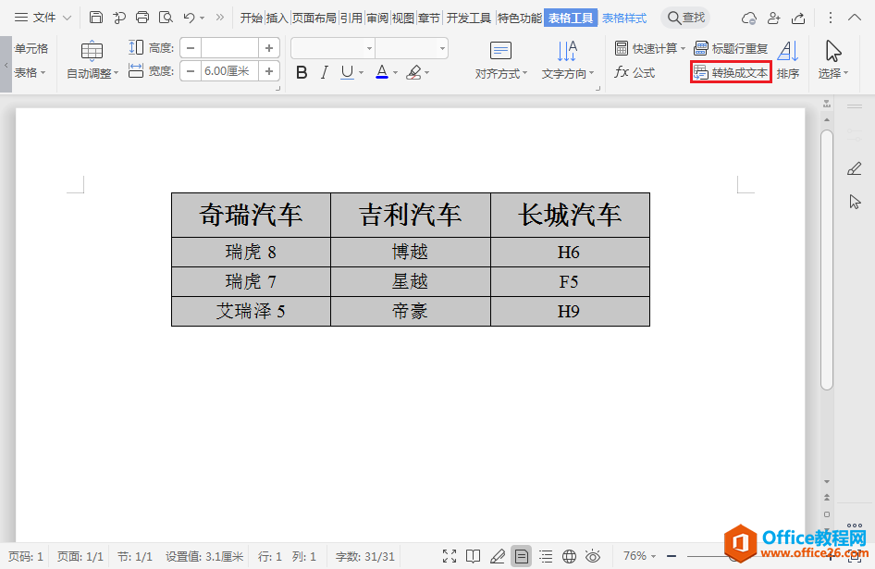Screen dimensions: 875x569
Task: Switch to the 审阅 tab
Action: tap(377, 19)
